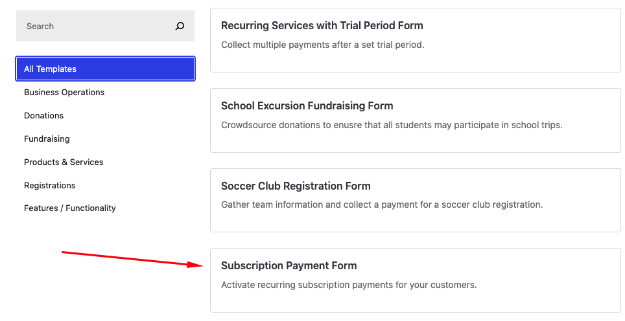Open the Soccer Club Registration Form title

pyautogui.click(x=296, y=186)
